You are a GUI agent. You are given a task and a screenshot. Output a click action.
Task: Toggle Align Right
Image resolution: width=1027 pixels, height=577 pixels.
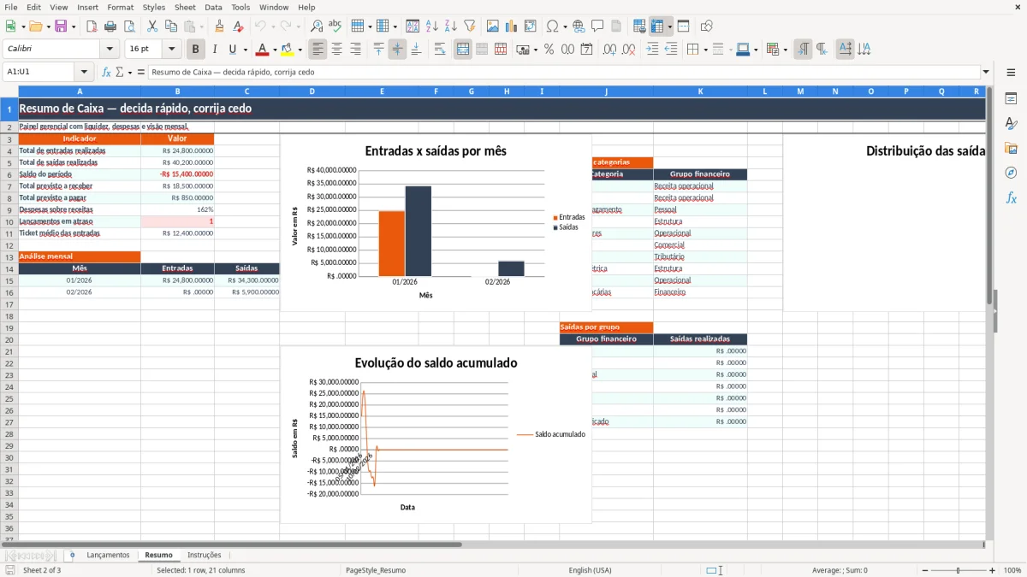click(x=356, y=50)
